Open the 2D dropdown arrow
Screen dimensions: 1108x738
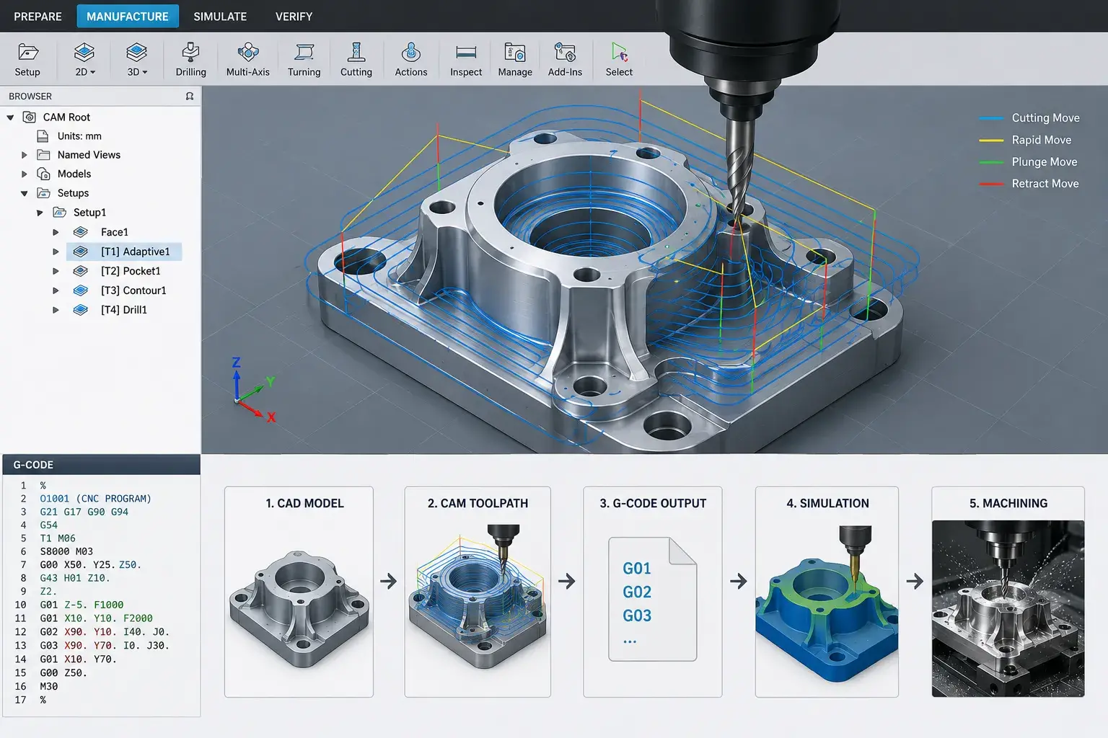pos(92,72)
